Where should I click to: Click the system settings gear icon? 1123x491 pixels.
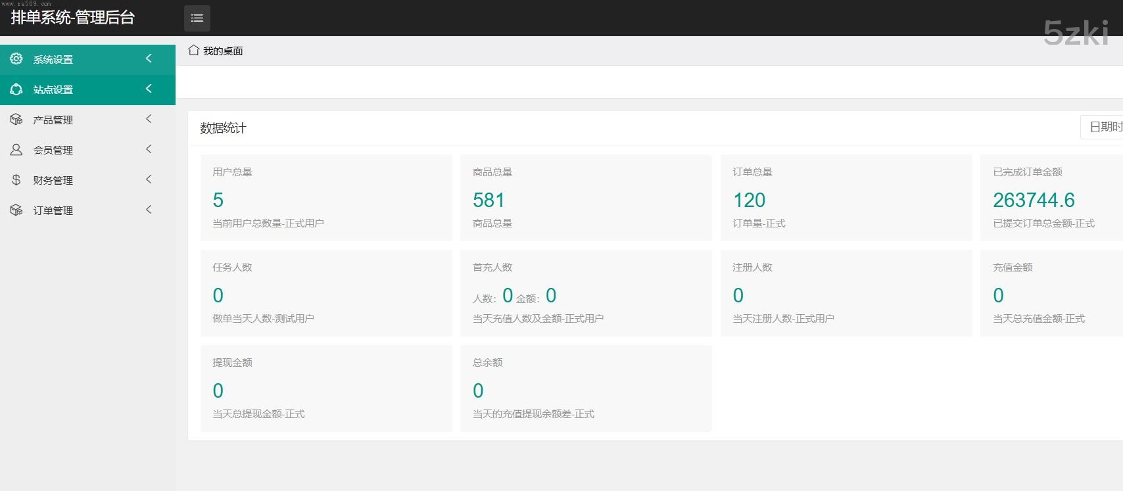(x=16, y=59)
